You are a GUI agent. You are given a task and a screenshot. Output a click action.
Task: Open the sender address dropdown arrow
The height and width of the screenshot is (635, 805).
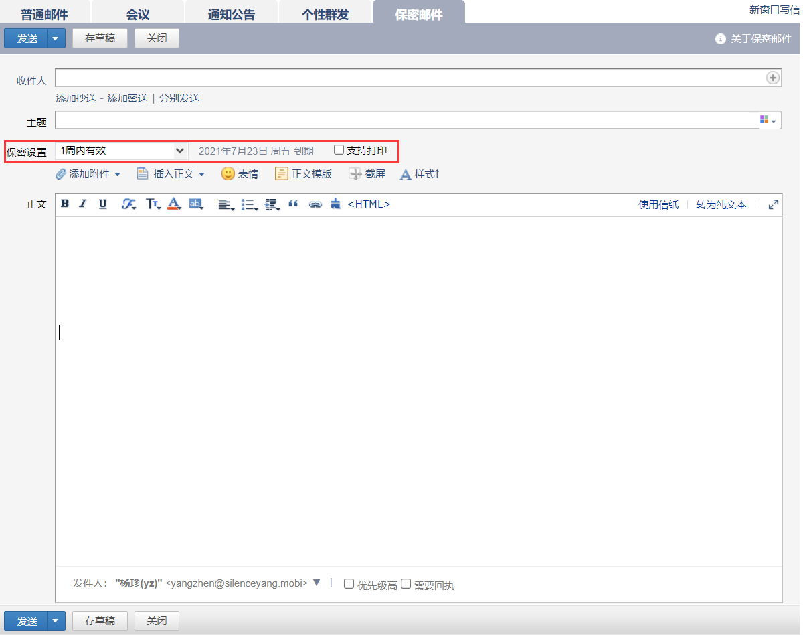coord(317,583)
